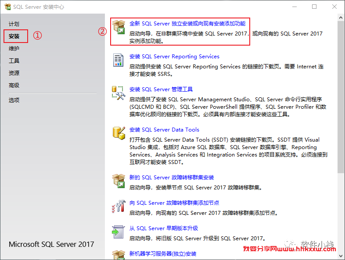Click the SSDT description text paragraph

pos(228,151)
